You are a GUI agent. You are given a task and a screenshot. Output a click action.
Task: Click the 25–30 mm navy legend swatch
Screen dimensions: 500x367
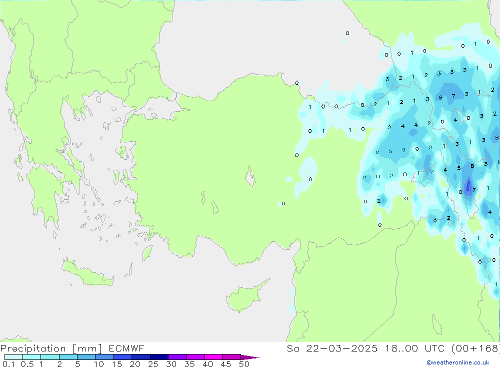[159, 357]
